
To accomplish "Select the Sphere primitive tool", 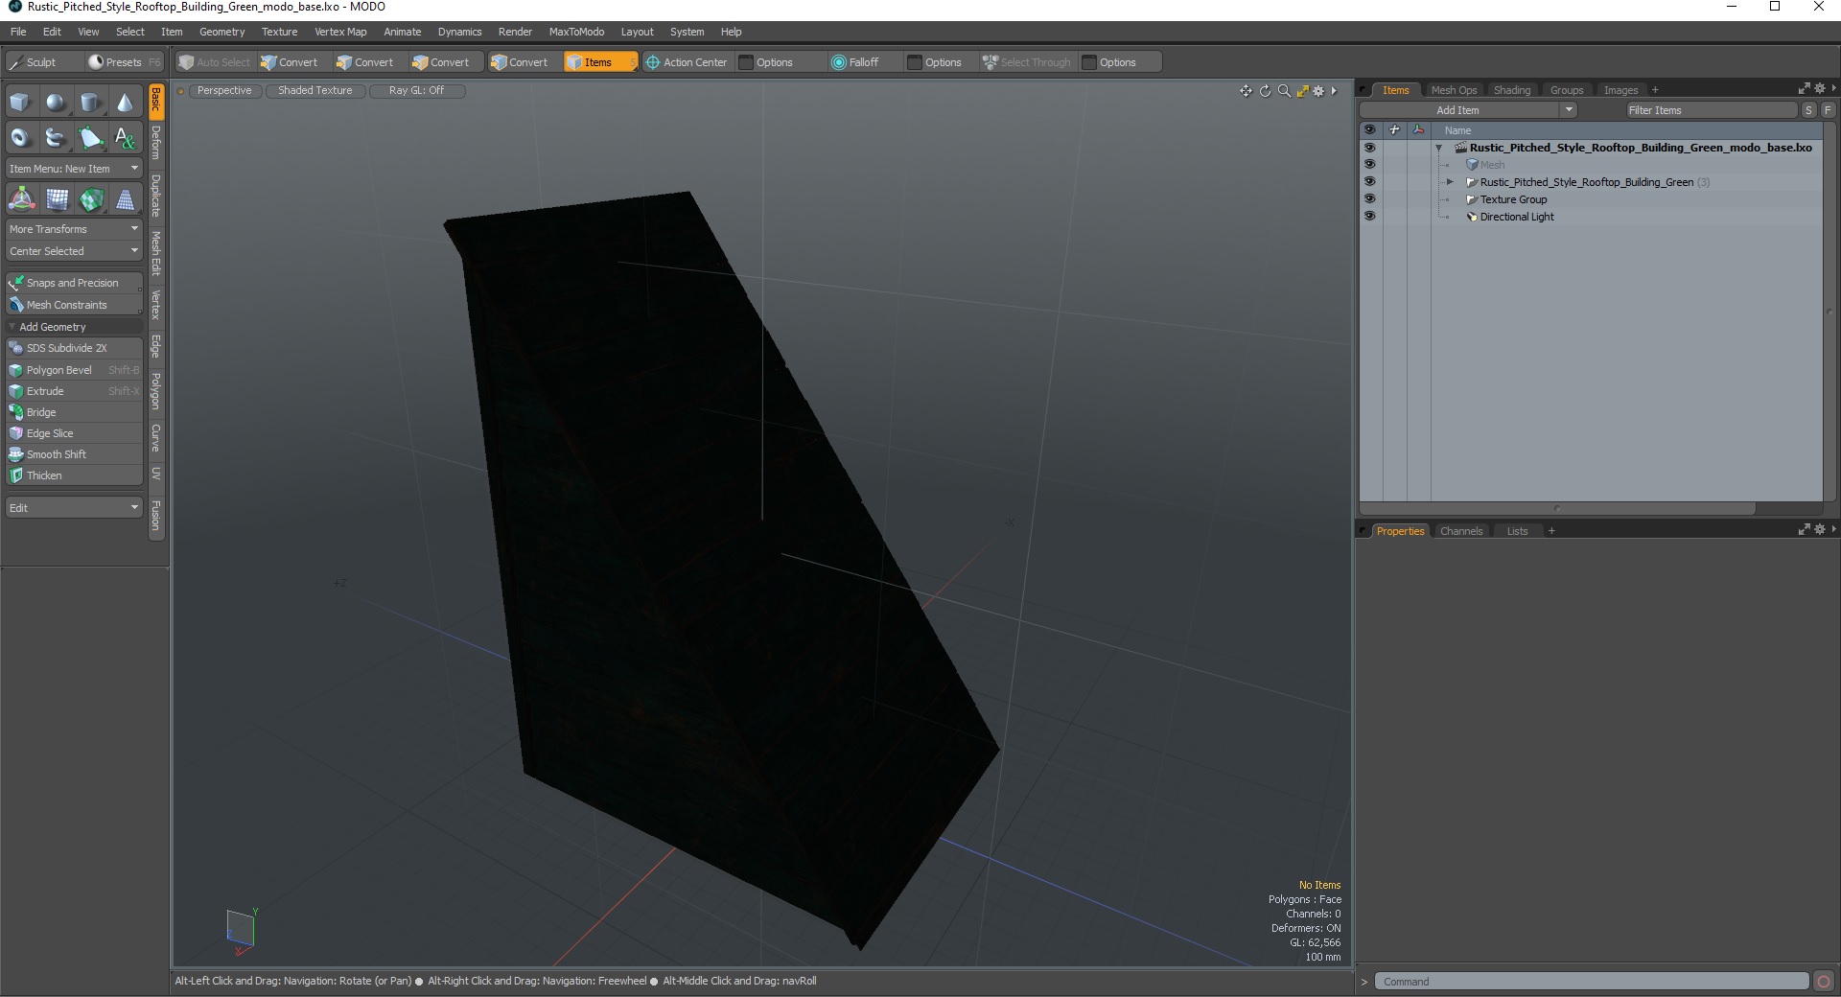I will point(56,102).
